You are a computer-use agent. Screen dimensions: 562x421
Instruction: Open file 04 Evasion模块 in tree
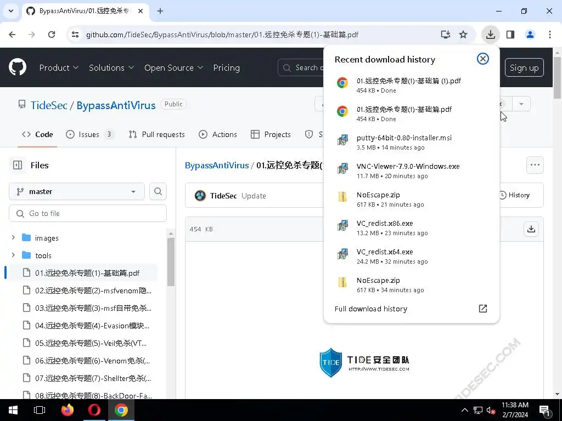coord(82,326)
